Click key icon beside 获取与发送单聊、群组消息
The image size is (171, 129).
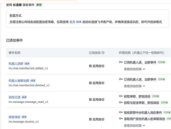tap(121, 103)
